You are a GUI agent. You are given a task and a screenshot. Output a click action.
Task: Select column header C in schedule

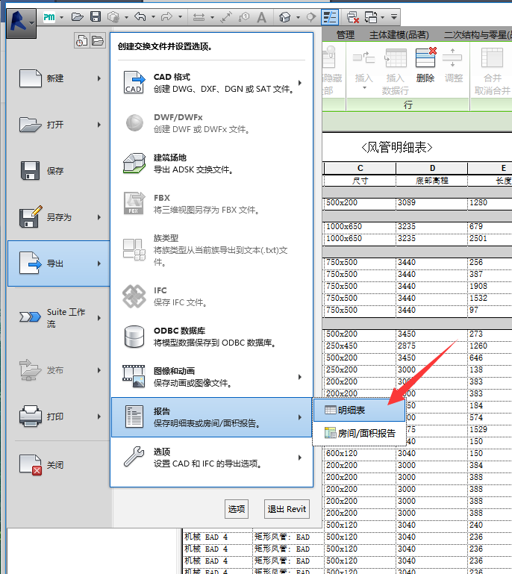360,168
